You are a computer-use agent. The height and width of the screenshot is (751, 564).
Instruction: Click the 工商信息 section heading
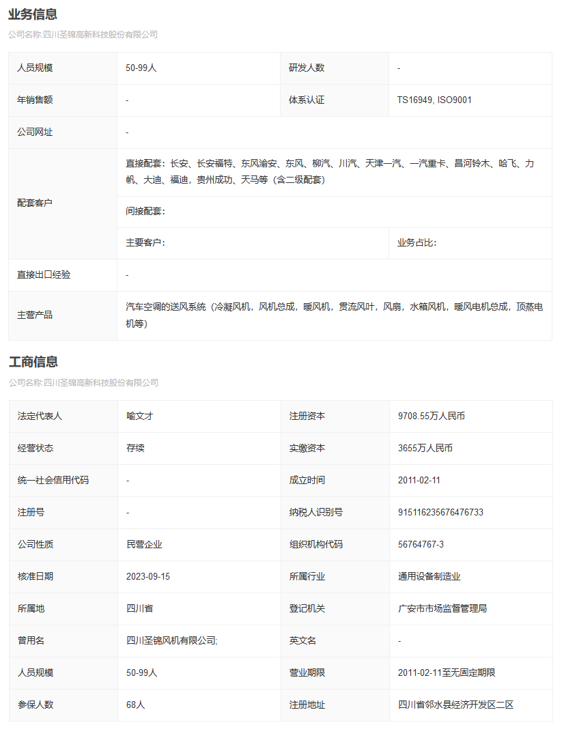click(33, 362)
